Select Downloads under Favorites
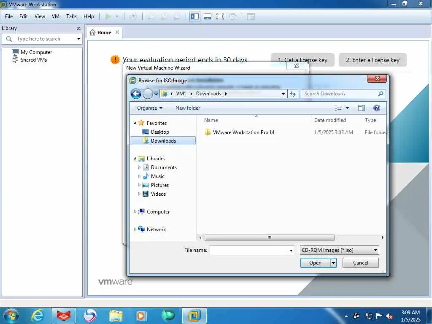Screen dimensions: 432x324 coord(163,141)
